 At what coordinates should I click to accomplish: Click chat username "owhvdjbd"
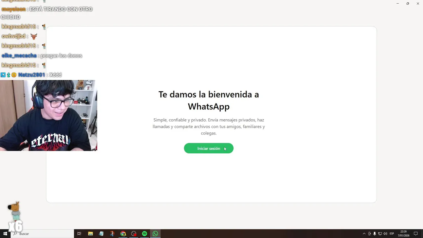point(14,36)
